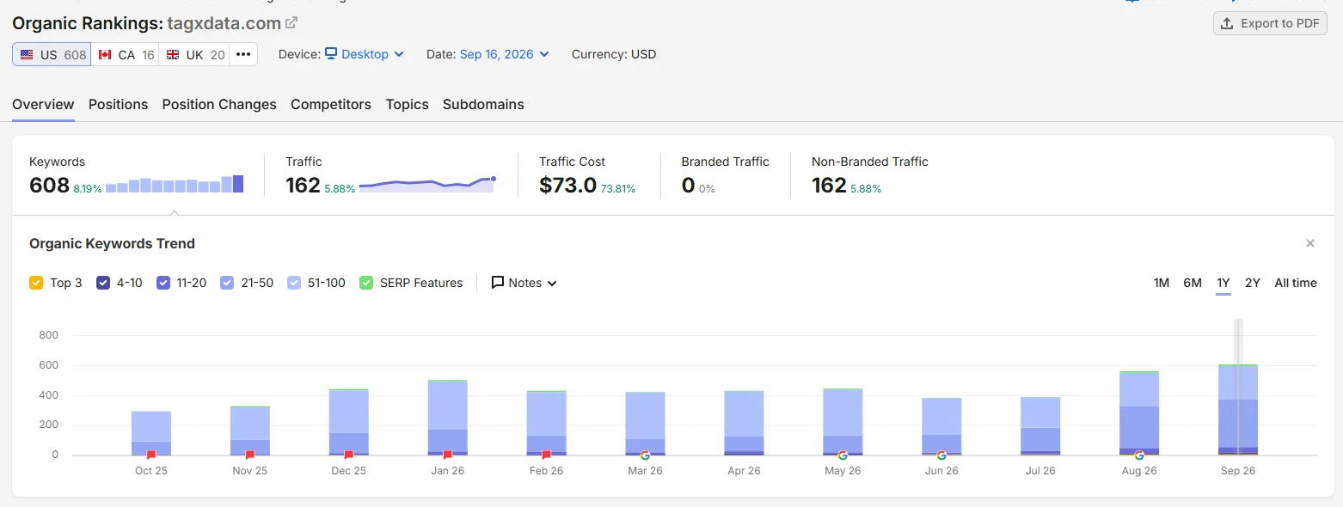Click the Non-Branded Traffic value 162
This screenshot has height=507, width=1343.
pos(829,185)
